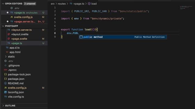Open .gitignore file
This screenshot has width=195, height=109.
coord(14,65)
